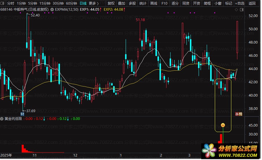262x160 pixels.
Task: Click the orange gold-pit signal arrow icon
Action: [223, 125]
